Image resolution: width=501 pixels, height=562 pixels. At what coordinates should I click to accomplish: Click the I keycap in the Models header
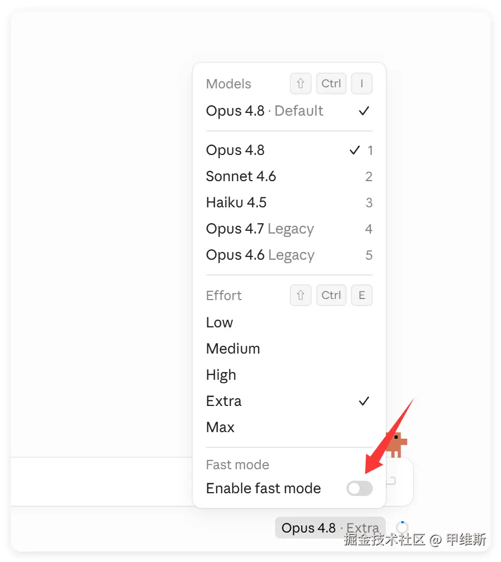pos(361,83)
